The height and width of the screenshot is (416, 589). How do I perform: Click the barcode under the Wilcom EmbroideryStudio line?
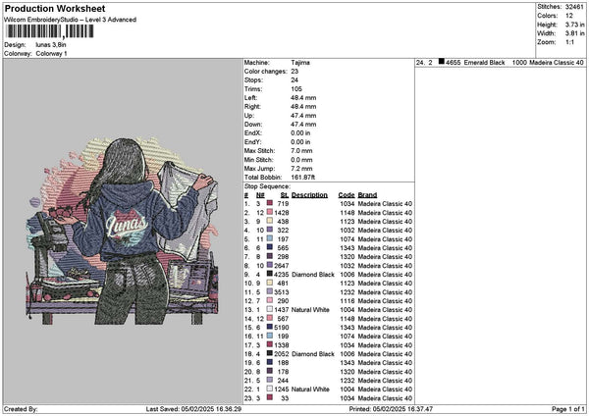point(50,31)
